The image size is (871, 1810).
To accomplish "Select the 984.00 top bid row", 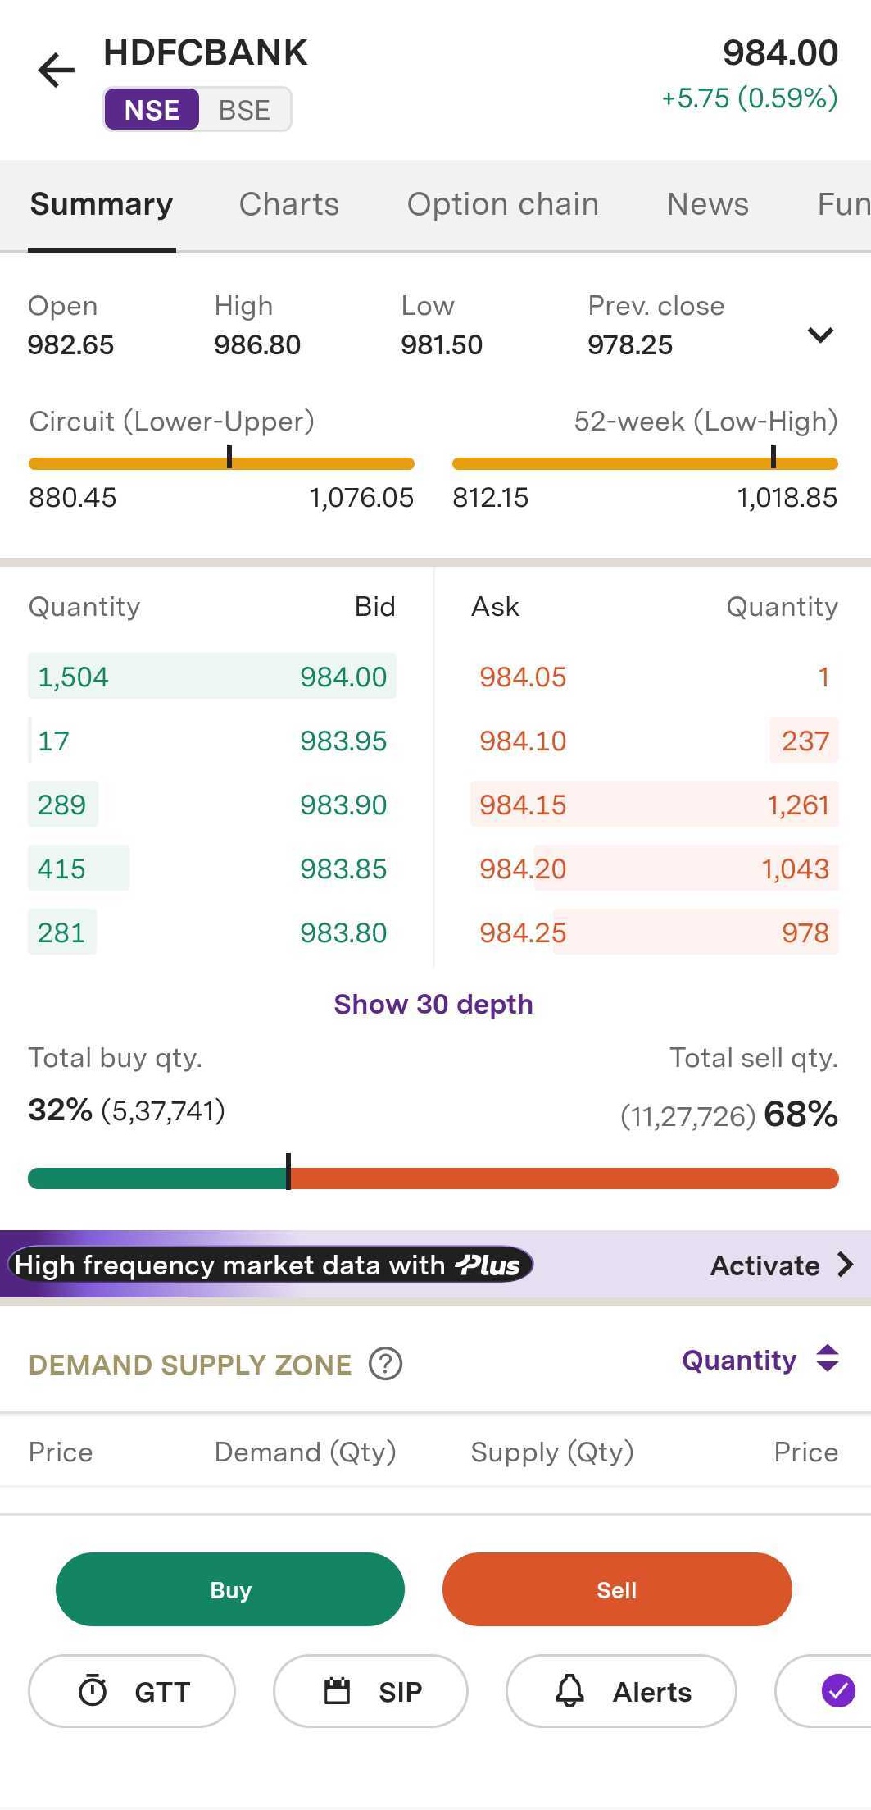I will (212, 677).
